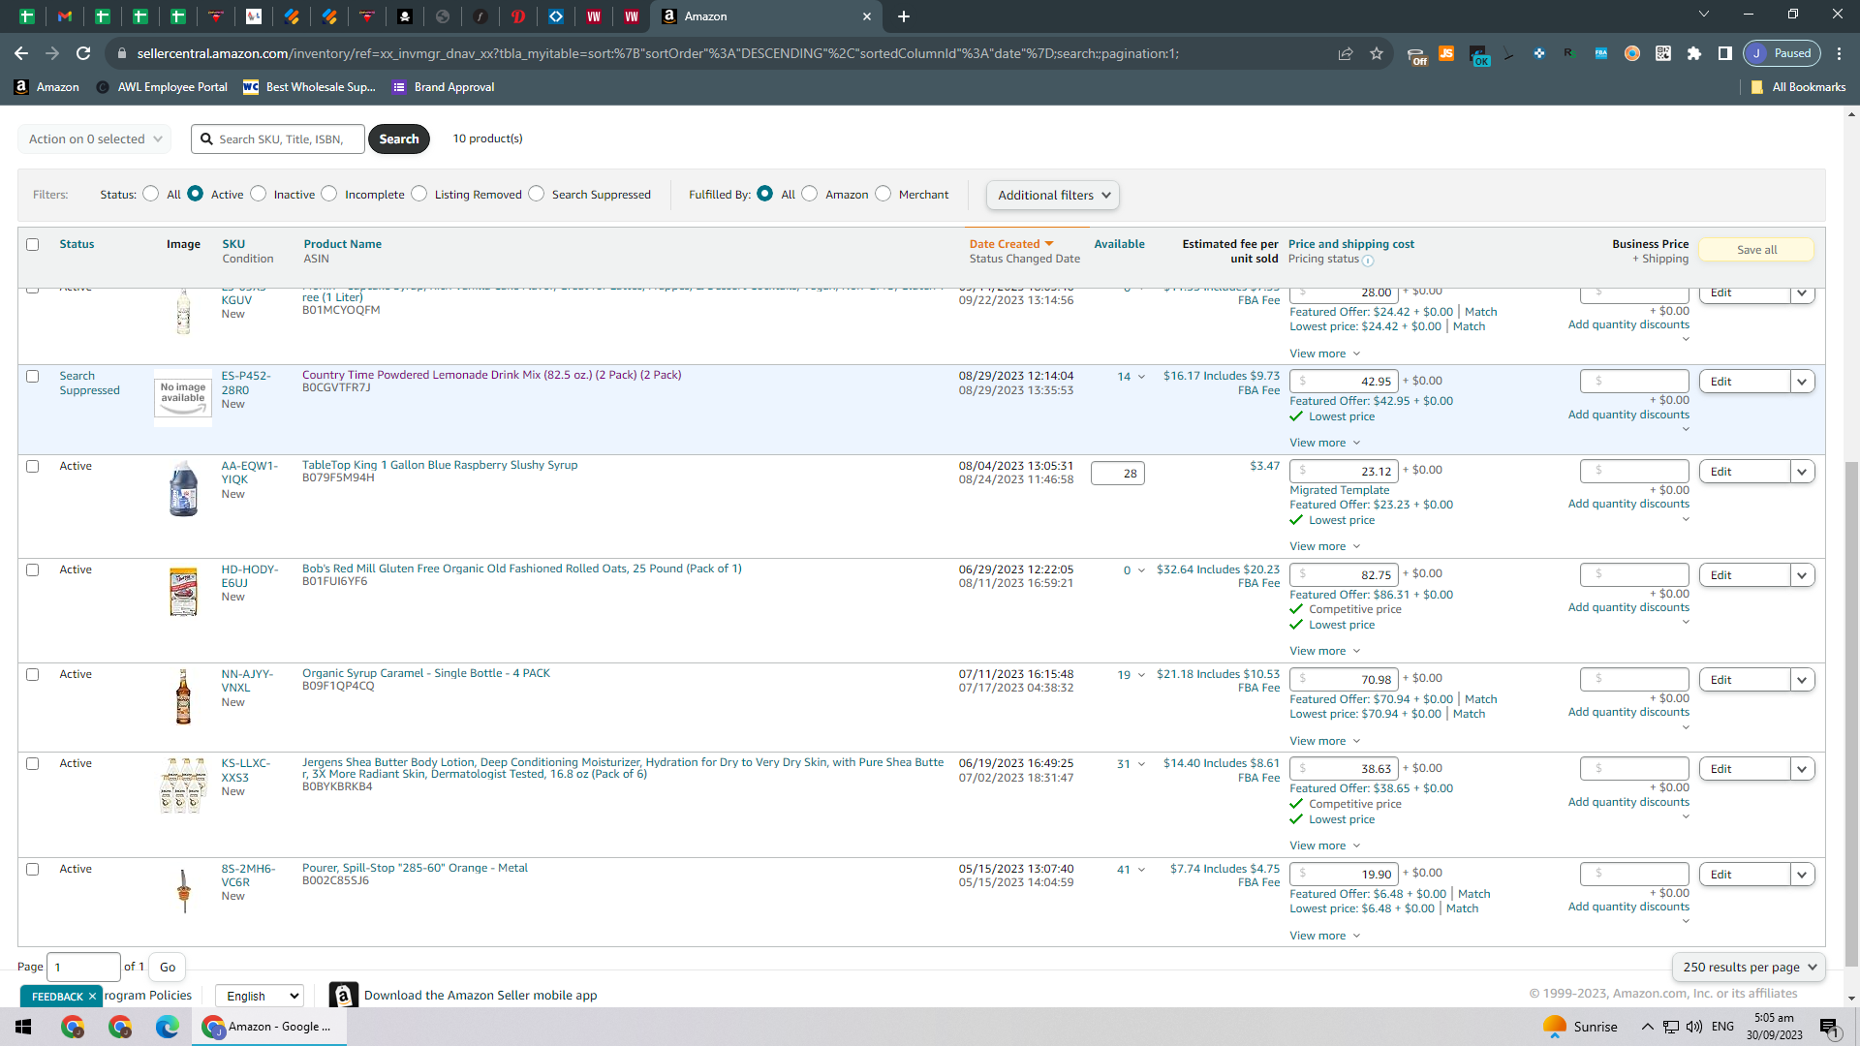Tick the select-all checkbox in table header
Screen dimensions: 1860x1046
coord(33,244)
